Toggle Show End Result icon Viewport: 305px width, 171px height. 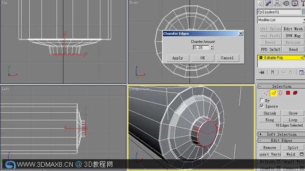point(272,73)
